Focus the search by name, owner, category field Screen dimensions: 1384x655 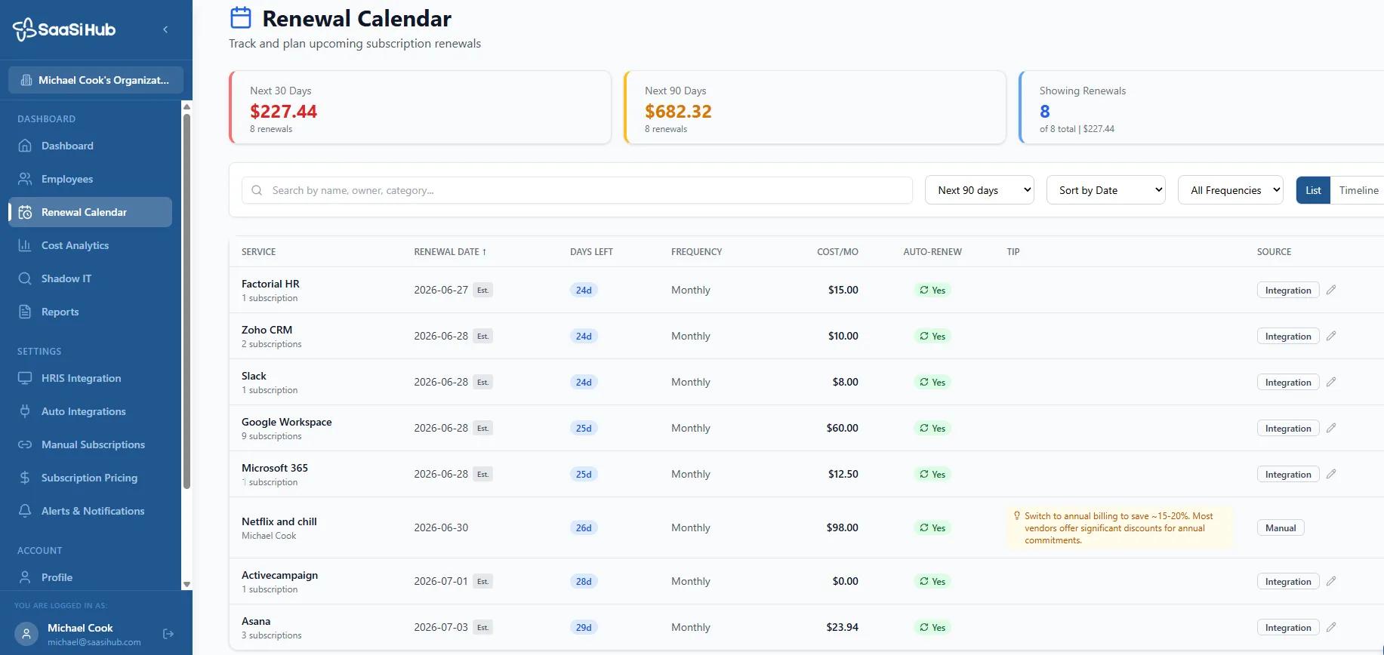click(577, 190)
